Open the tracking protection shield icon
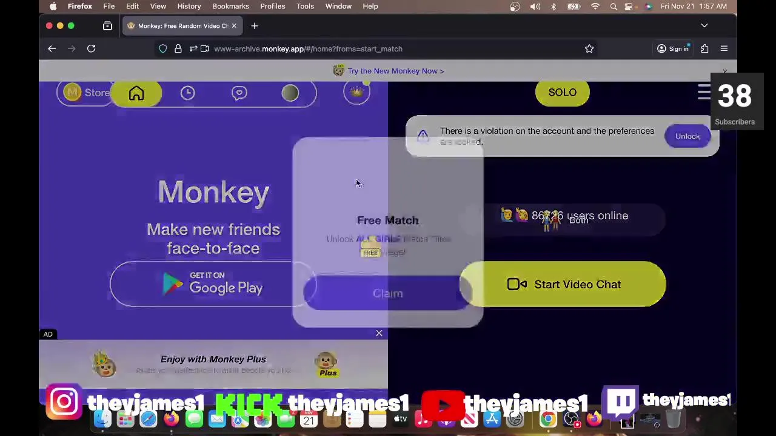The height and width of the screenshot is (436, 776). [x=163, y=48]
